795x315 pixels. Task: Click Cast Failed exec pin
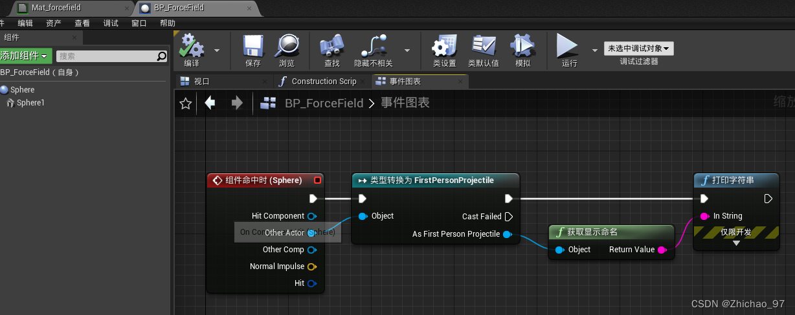click(x=509, y=217)
